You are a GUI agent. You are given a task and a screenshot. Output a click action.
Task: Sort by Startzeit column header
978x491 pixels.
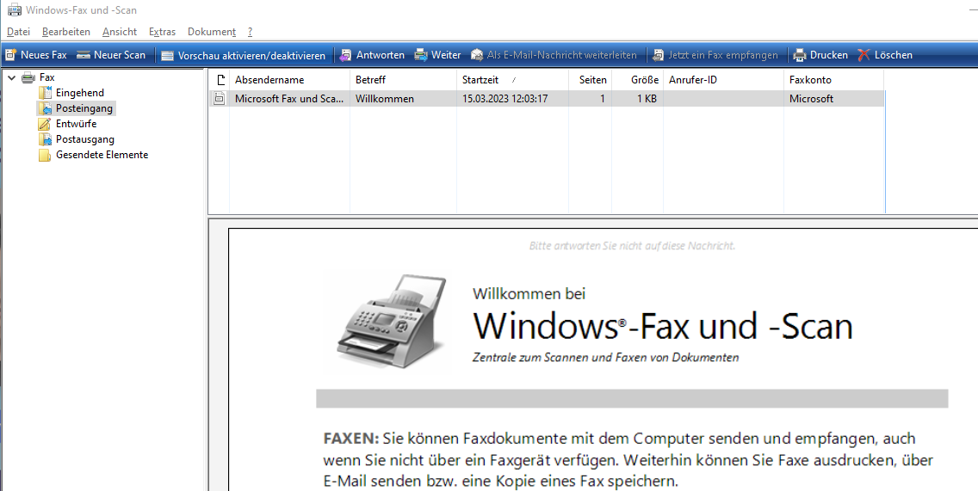click(513, 80)
